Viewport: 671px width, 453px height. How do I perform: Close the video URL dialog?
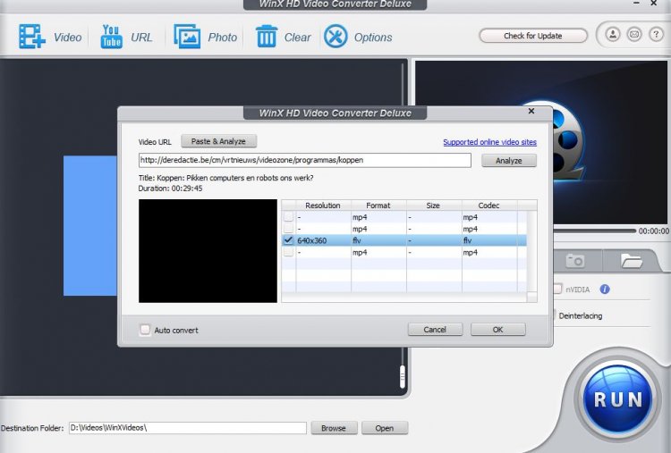[533, 112]
